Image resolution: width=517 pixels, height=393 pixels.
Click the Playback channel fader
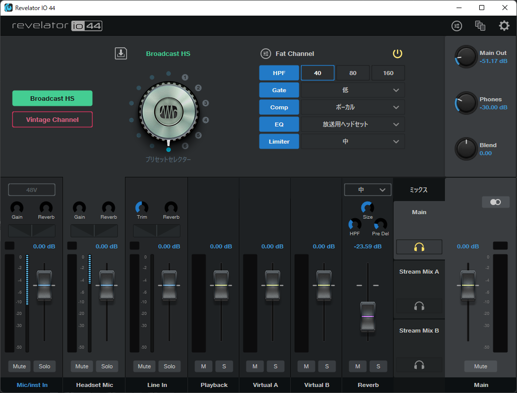click(221, 285)
